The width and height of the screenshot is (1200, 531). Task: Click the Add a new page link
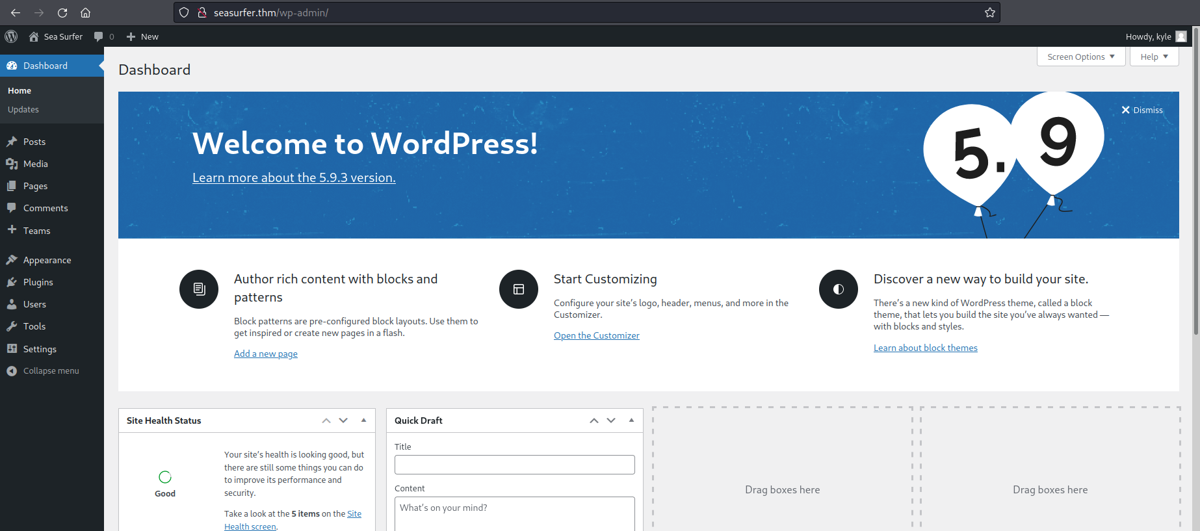pyautogui.click(x=266, y=354)
